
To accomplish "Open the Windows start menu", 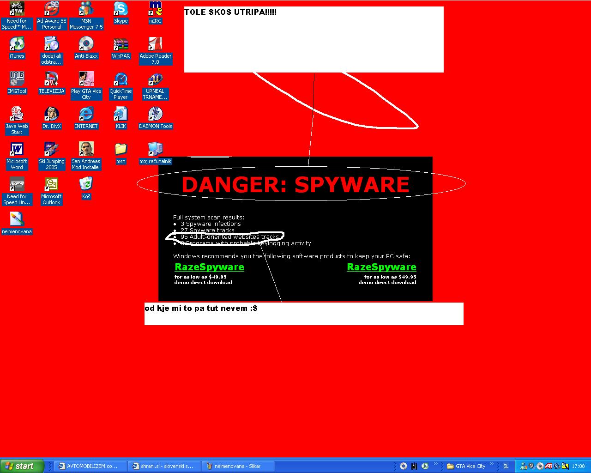I will [22, 466].
